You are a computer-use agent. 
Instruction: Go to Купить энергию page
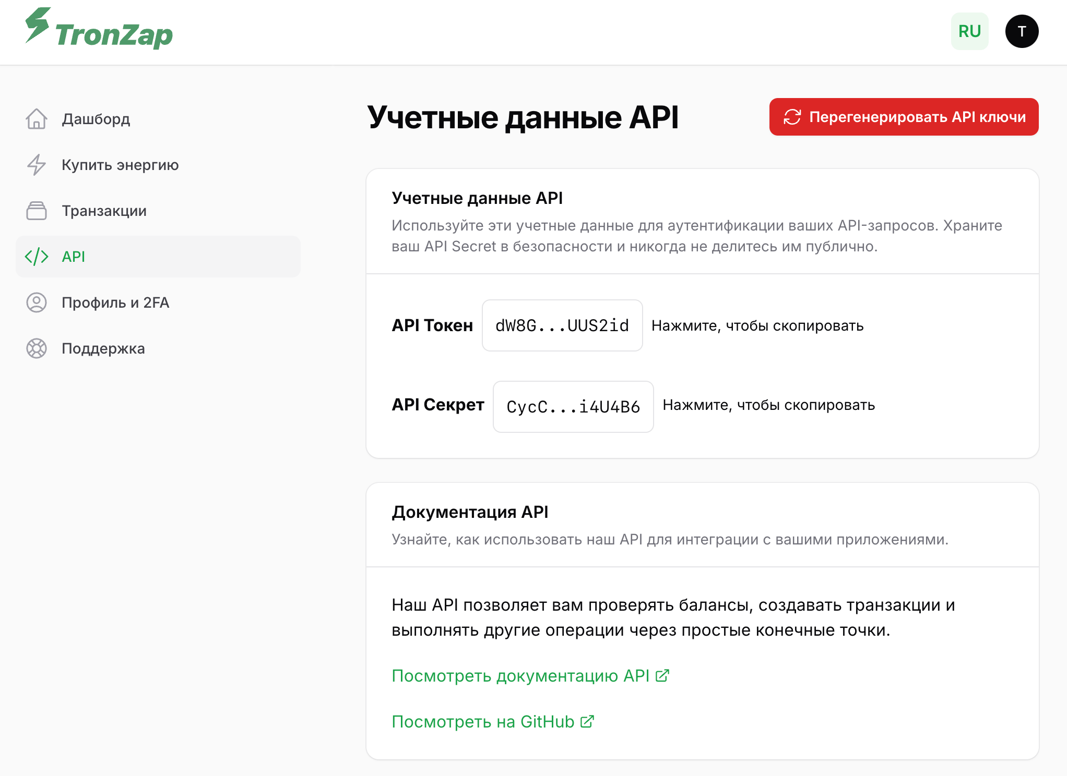(x=158, y=165)
